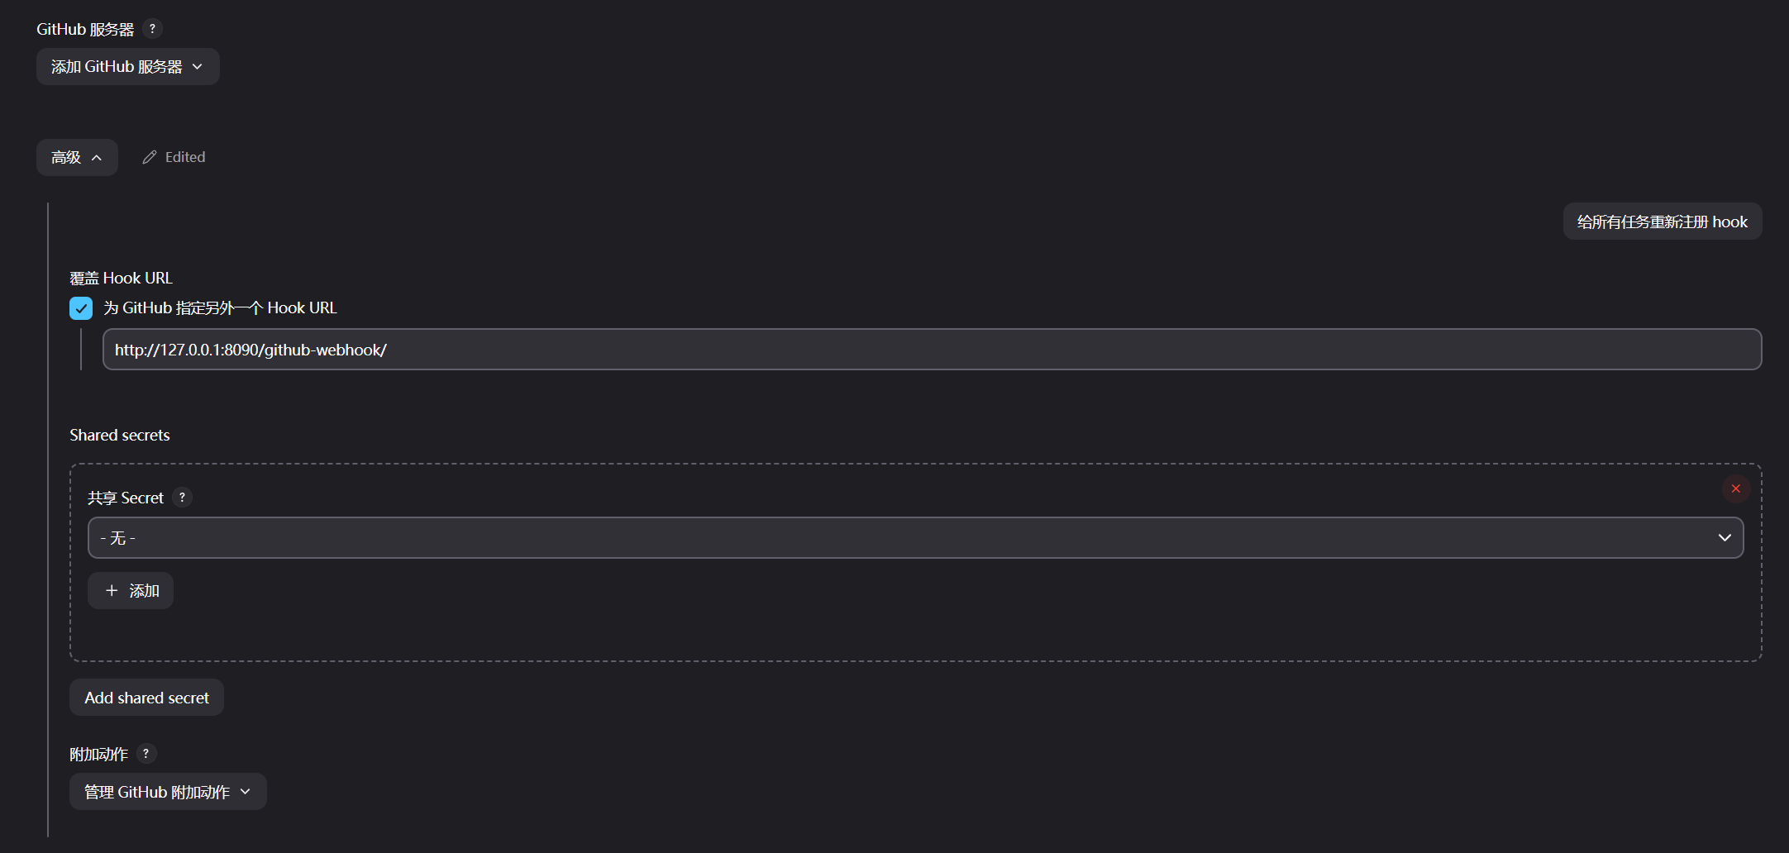Open the help icon beside 附加动作
The width and height of the screenshot is (1789, 853).
146,754
